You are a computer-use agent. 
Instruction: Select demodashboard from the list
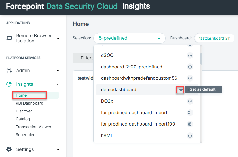pyautogui.click(x=119, y=90)
